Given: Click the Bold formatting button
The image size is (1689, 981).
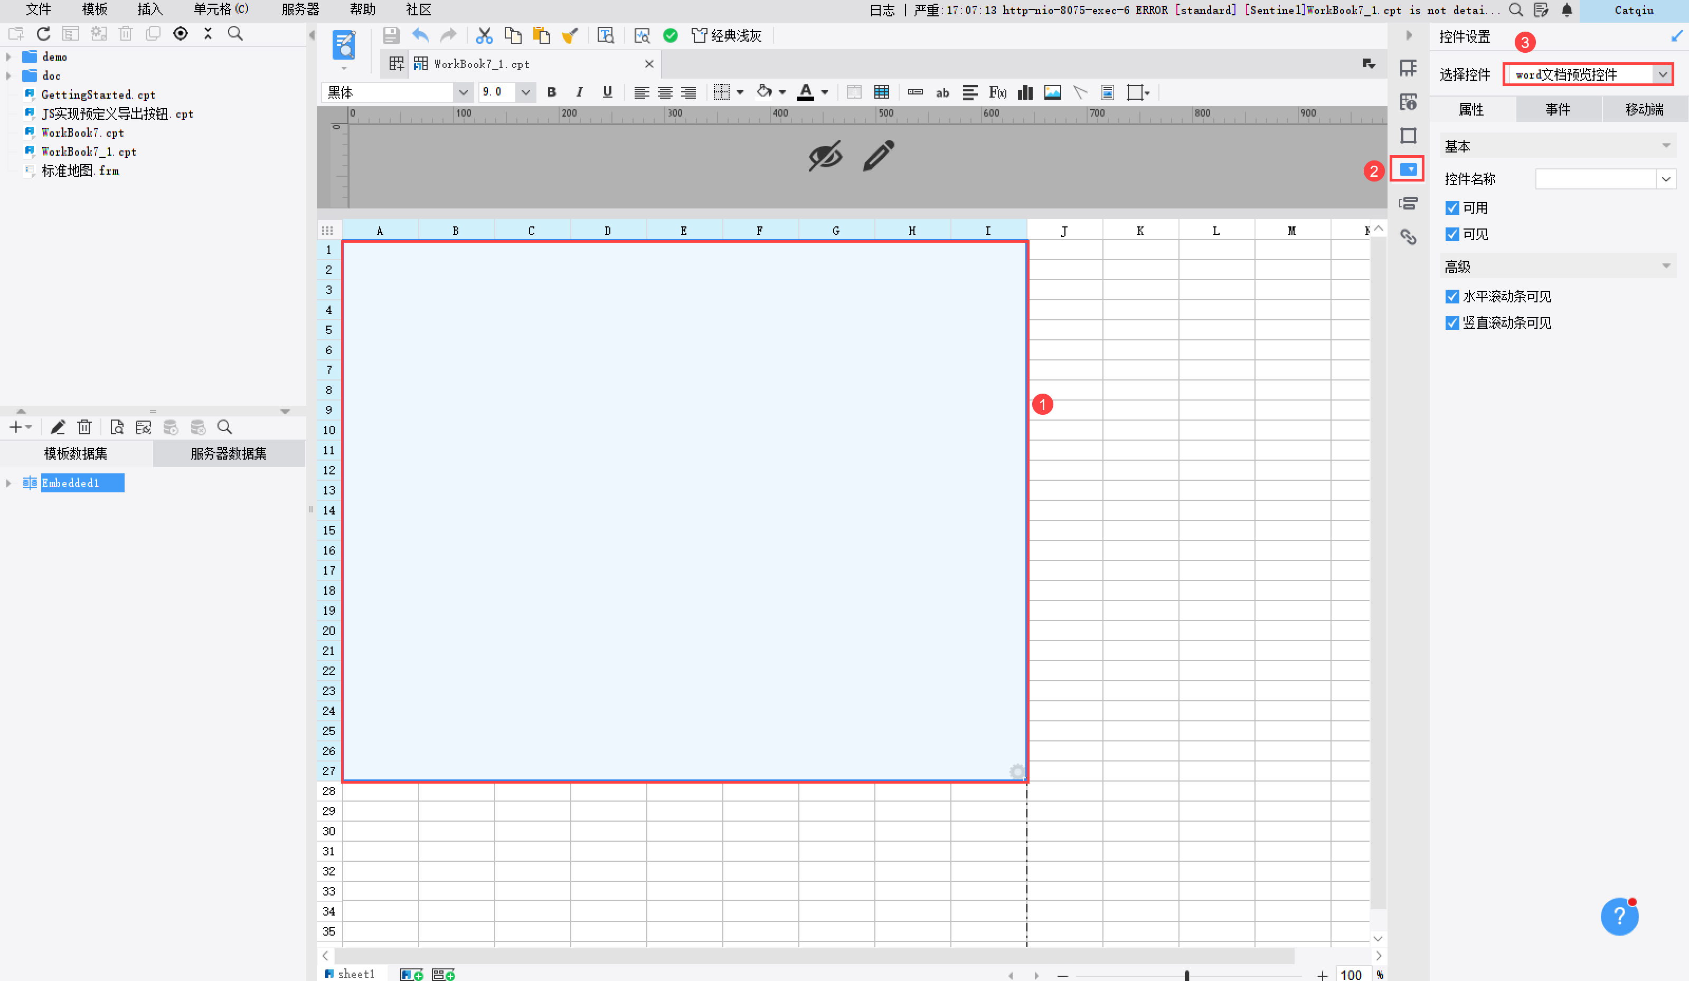Looking at the screenshot, I should 552,92.
